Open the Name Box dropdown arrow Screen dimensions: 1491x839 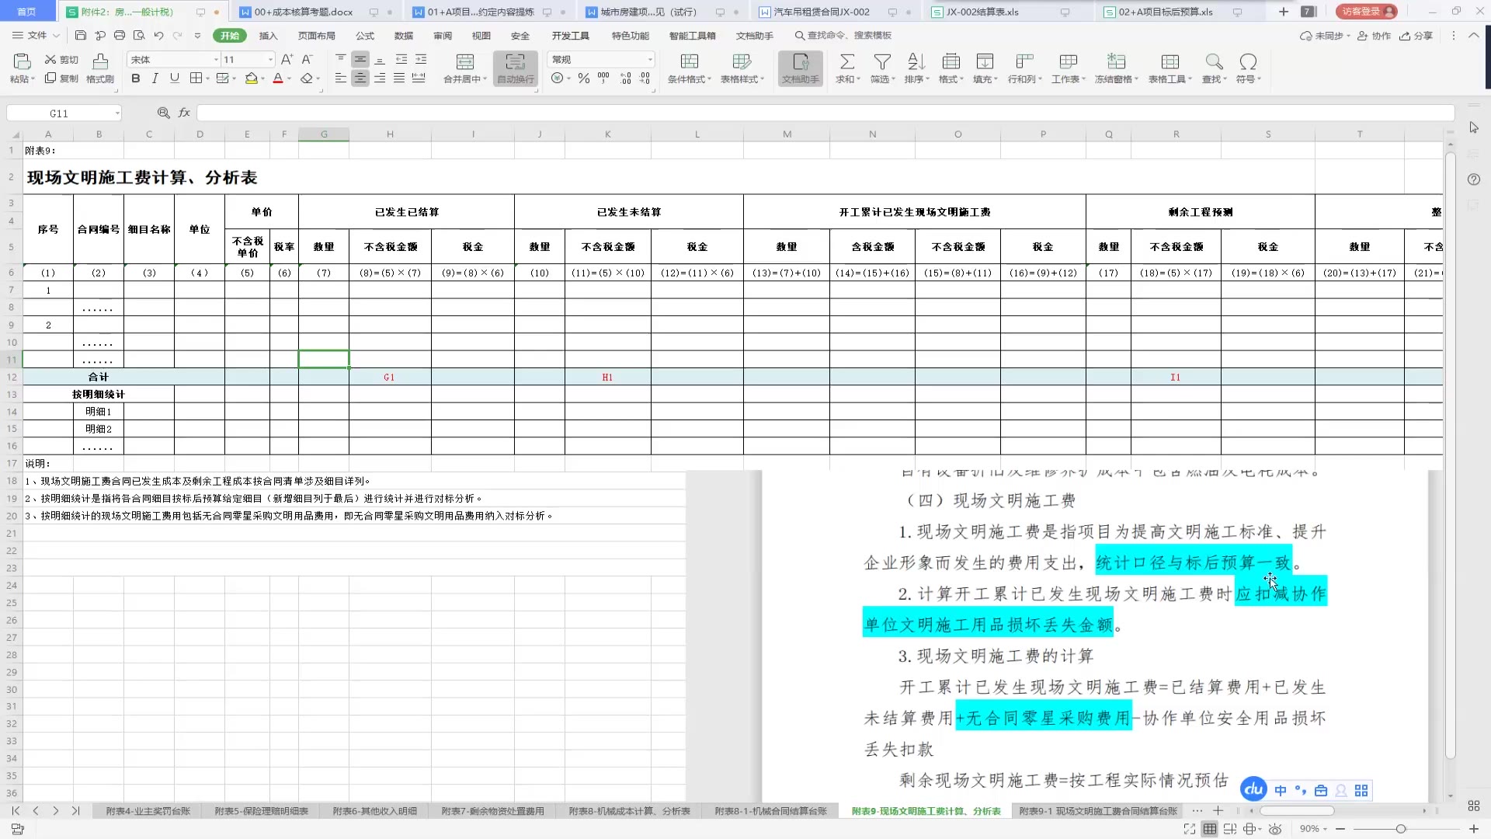(117, 113)
